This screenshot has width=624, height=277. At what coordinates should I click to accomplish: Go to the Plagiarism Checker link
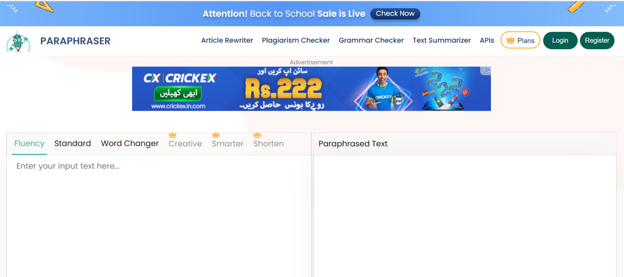point(296,41)
